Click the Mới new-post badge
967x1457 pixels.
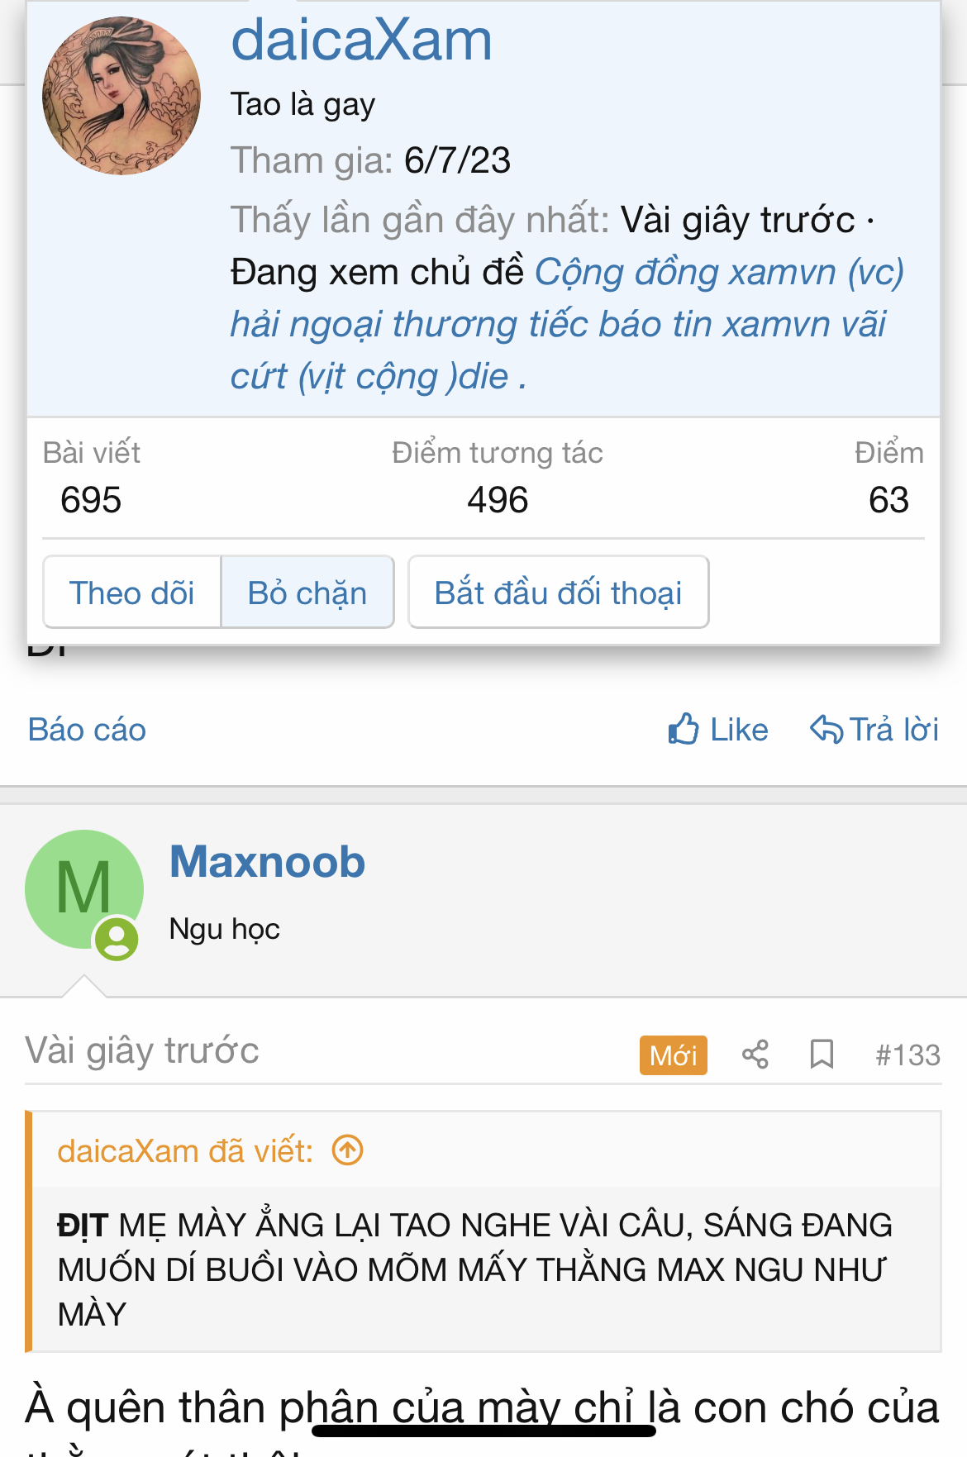click(673, 1055)
